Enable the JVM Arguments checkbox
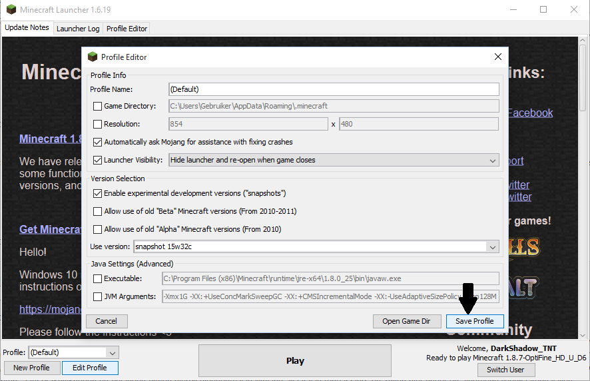 tap(97, 296)
